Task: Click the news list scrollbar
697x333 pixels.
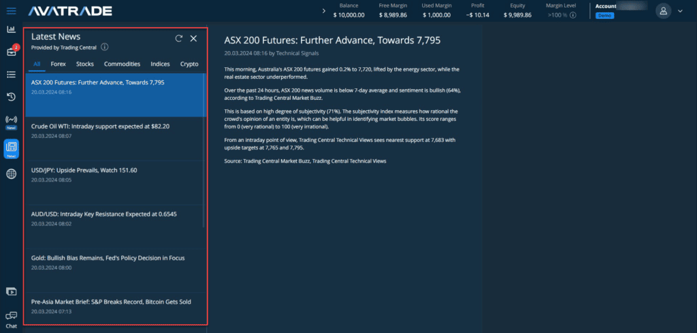Action: point(204,151)
